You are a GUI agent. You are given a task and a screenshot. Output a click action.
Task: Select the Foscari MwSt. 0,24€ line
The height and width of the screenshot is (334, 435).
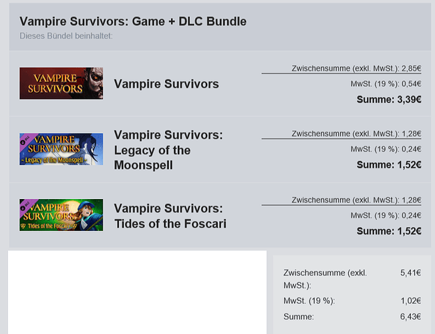386,215
